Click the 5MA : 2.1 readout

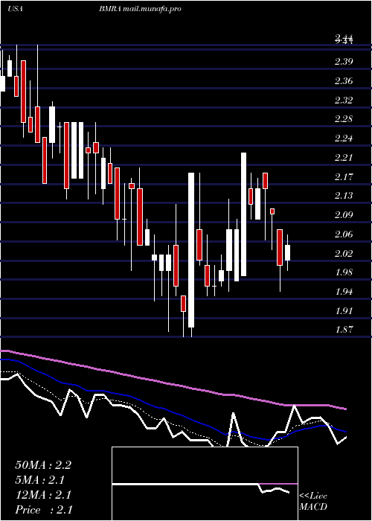click(40, 480)
